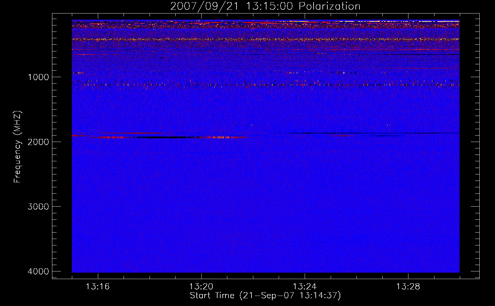Image resolution: width=495 pixels, height=306 pixels.
Task: Click the 13:20 time tick label
Action: pos(201,287)
